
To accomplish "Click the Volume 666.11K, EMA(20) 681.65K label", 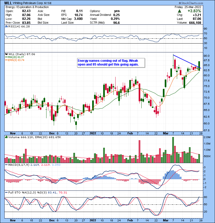I will 35,137.
